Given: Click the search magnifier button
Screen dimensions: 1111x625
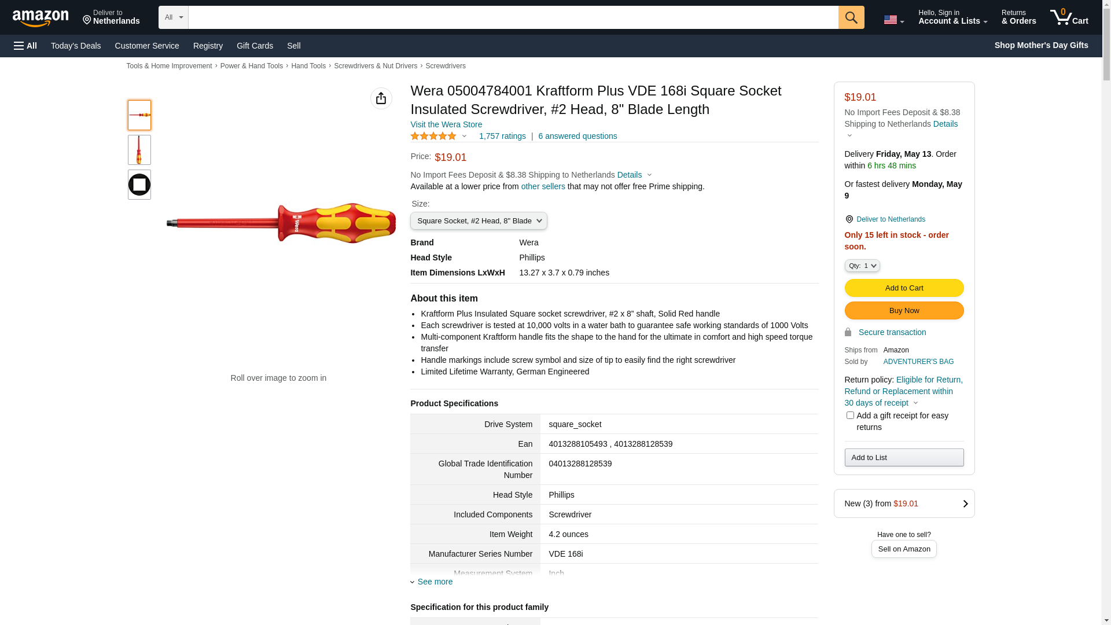Looking at the screenshot, I should click(851, 17).
